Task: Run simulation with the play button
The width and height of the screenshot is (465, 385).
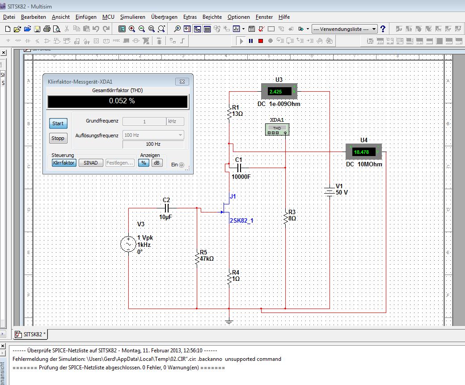Action: (x=241, y=41)
